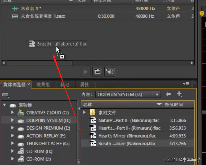Expand CD-ROM (J:) drive
The height and width of the screenshot is (165, 206).
pos(13,159)
